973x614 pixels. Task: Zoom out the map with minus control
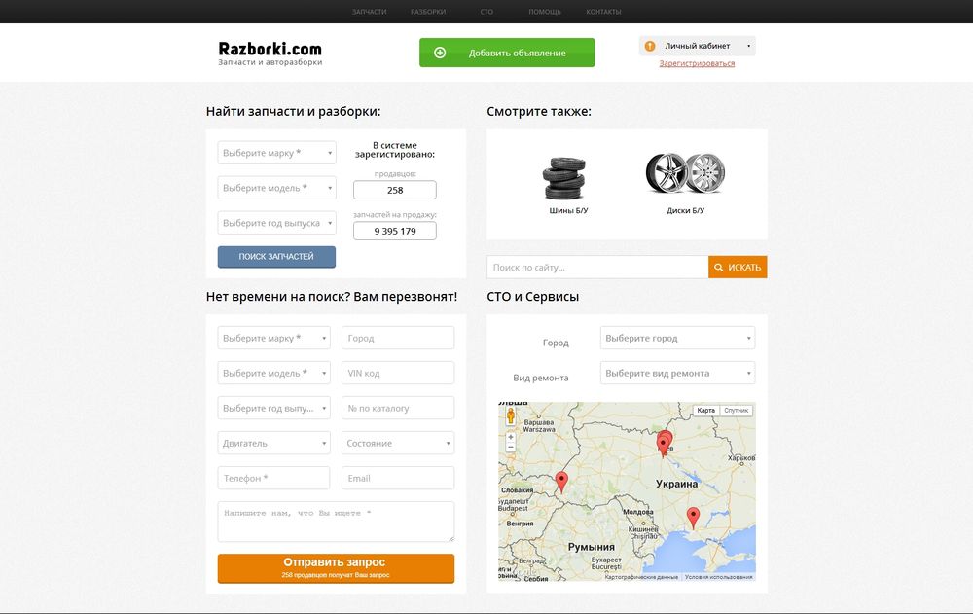pos(511,447)
